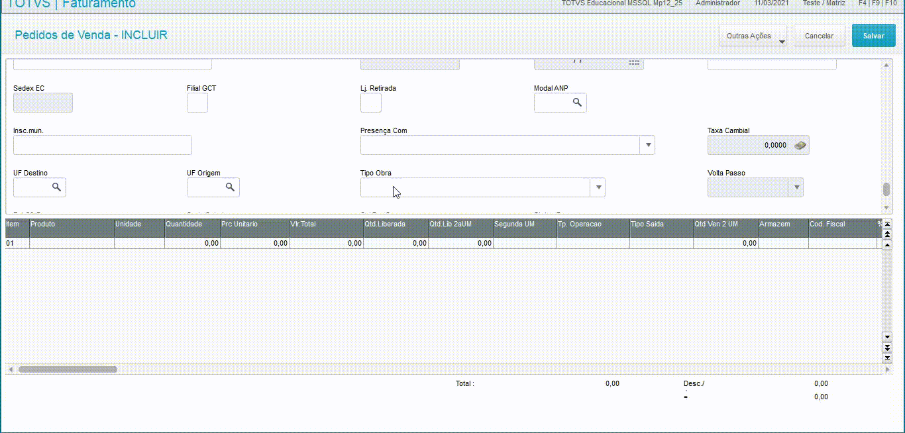Viewport: 905px width, 433px height.
Task: Click the Administrador user label
Action: (718, 3)
